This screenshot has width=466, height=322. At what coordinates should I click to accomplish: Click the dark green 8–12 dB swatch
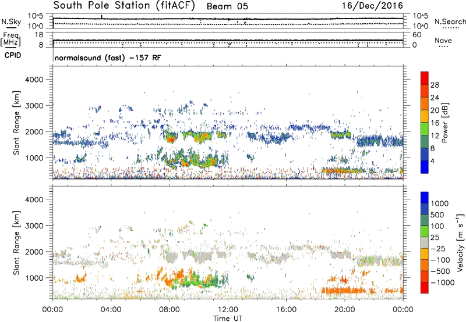point(425,142)
